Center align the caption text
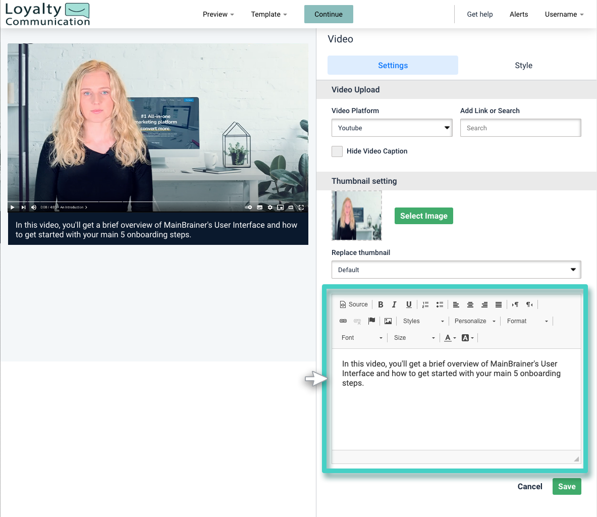Screen dimensions: 597x517 point(470,304)
